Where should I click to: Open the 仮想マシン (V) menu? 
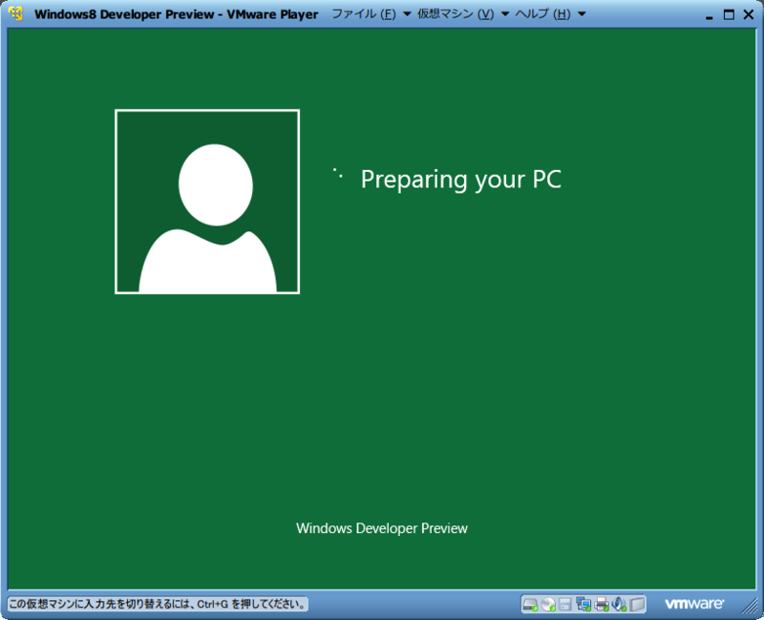coord(456,14)
